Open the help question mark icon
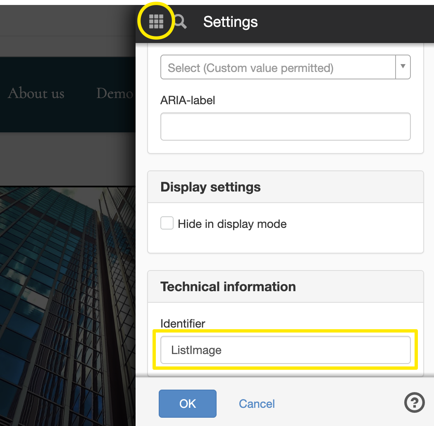The image size is (434, 426). [414, 402]
